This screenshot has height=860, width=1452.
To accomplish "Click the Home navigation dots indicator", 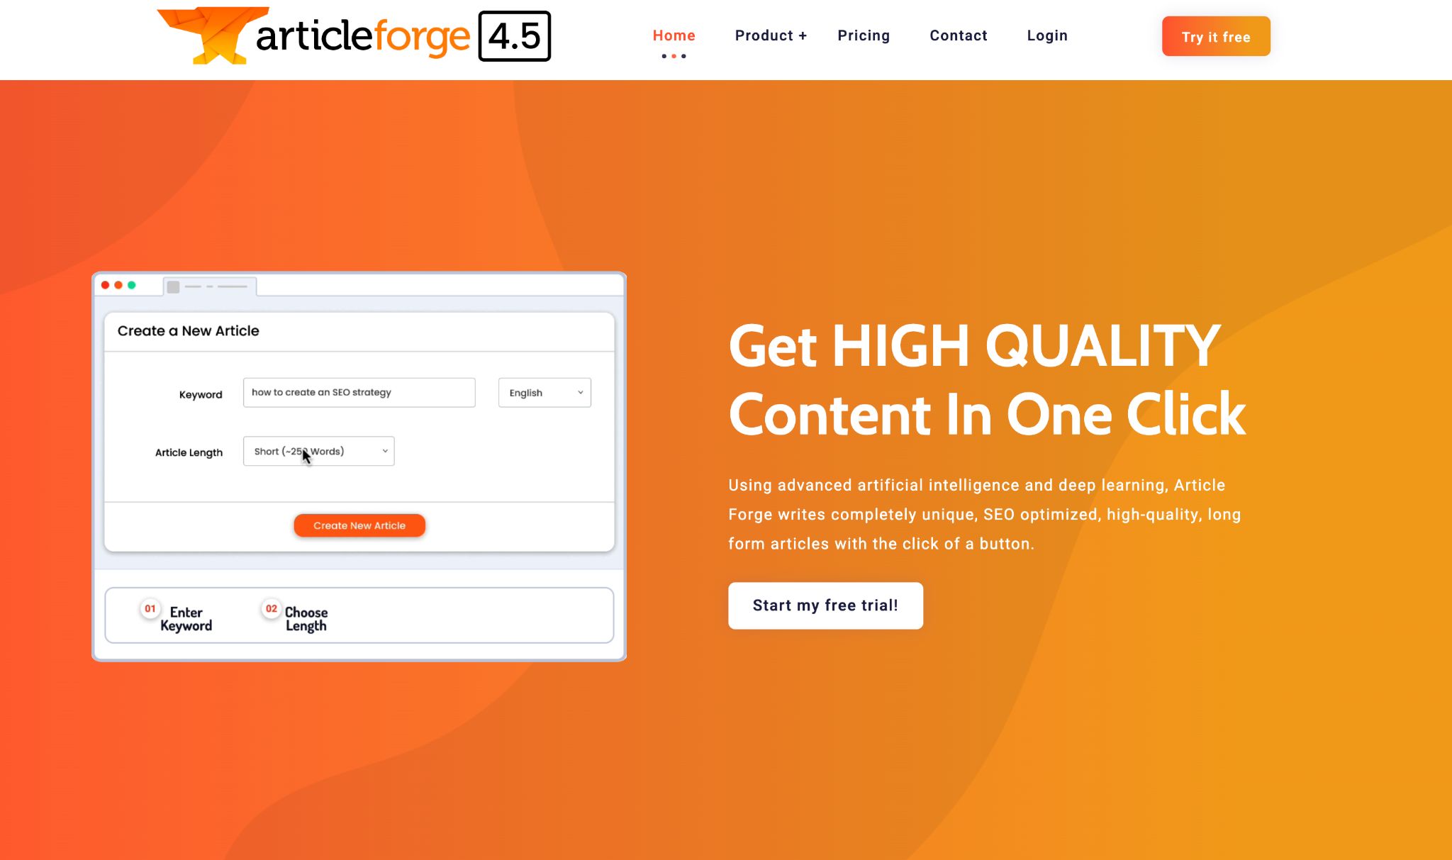I will [x=674, y=55].
